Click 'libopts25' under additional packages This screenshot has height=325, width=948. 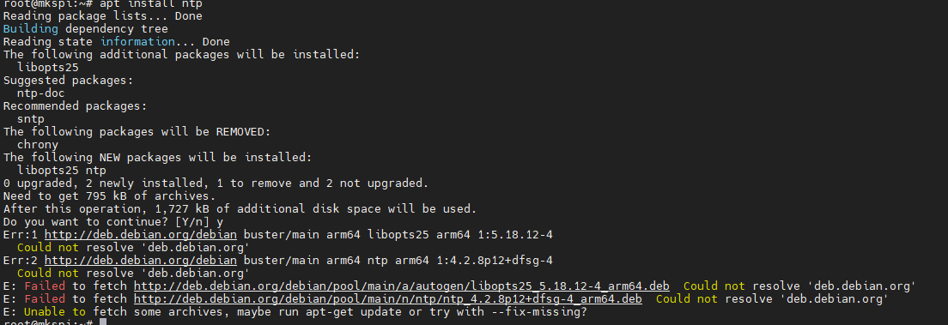click(48, 67)
